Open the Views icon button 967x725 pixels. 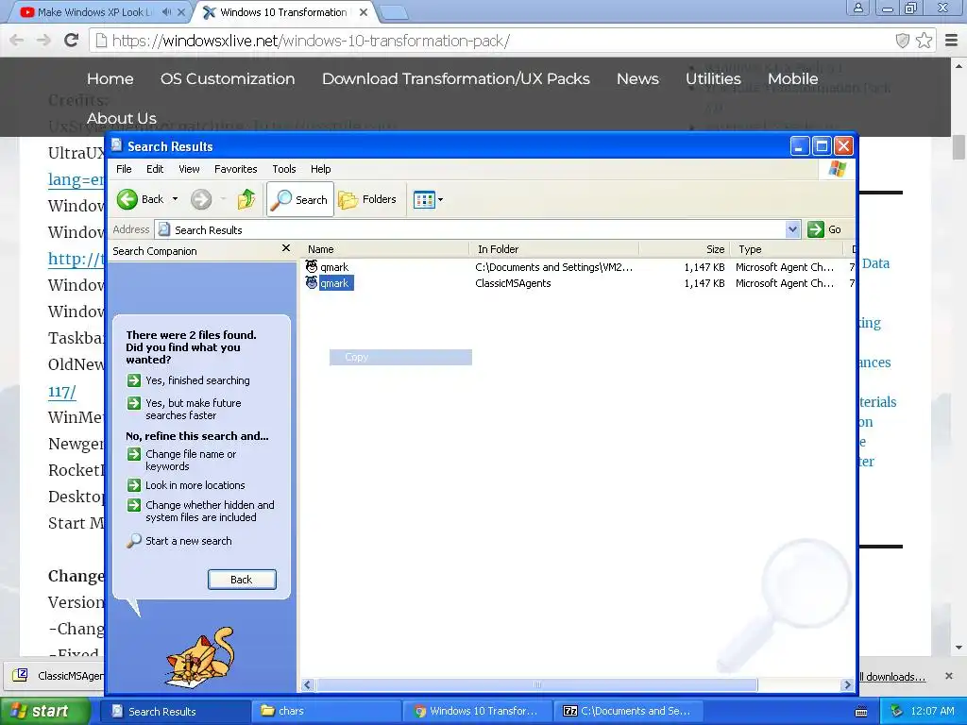(424, 200)
